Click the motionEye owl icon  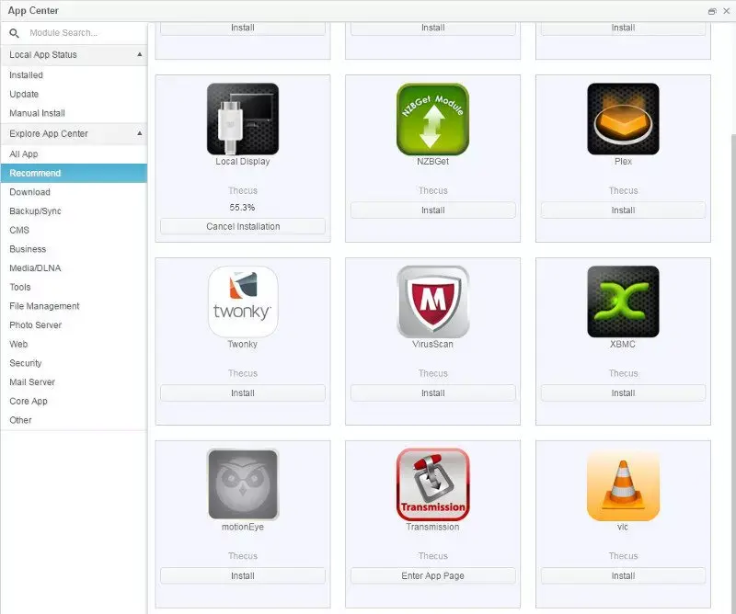(243, 484)
